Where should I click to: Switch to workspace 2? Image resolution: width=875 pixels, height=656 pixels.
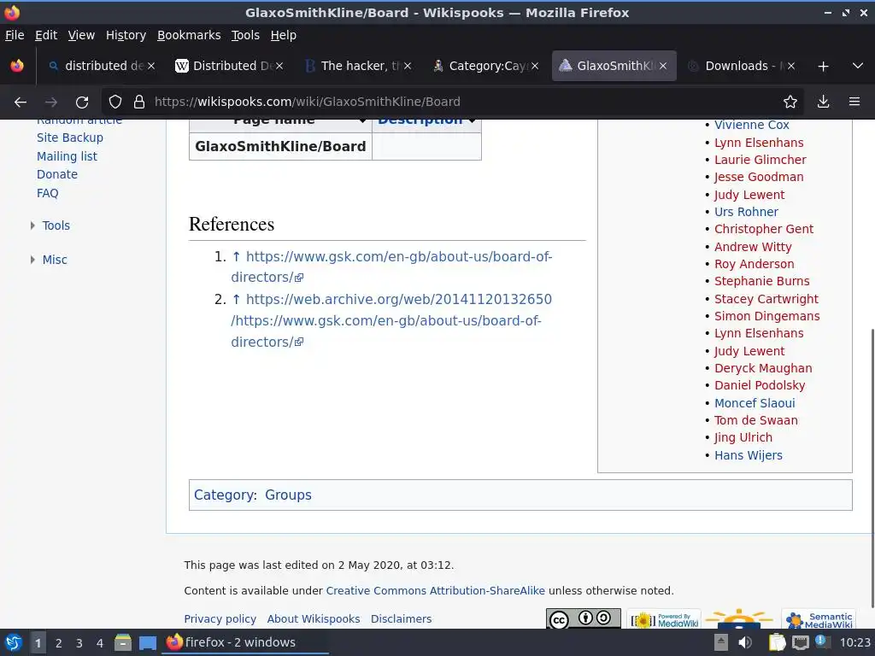[59, 643]
